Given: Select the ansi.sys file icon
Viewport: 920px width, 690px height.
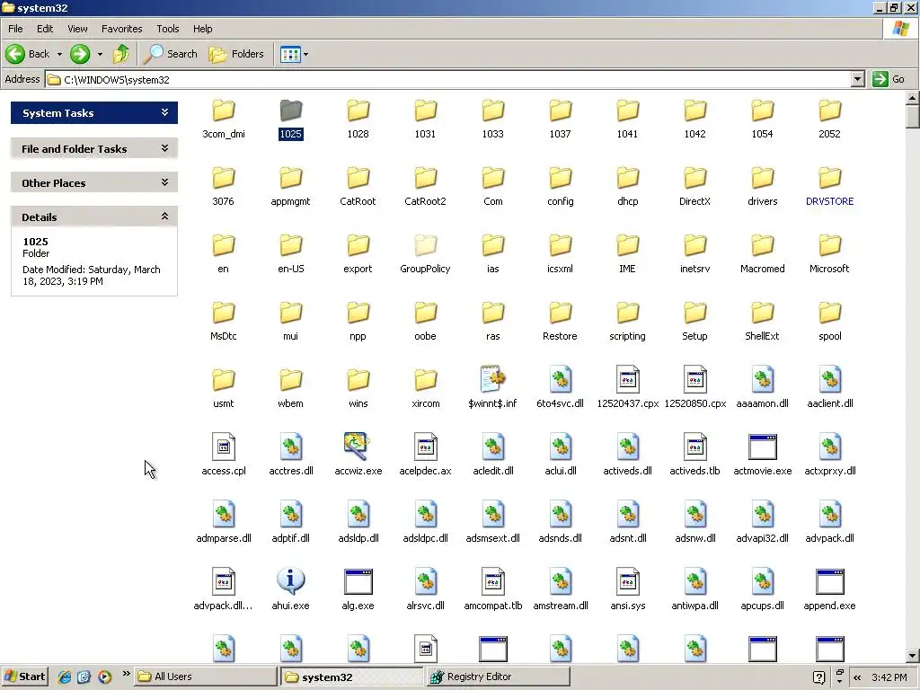Looking at the screenshot, I should click(x=627, y=581).
